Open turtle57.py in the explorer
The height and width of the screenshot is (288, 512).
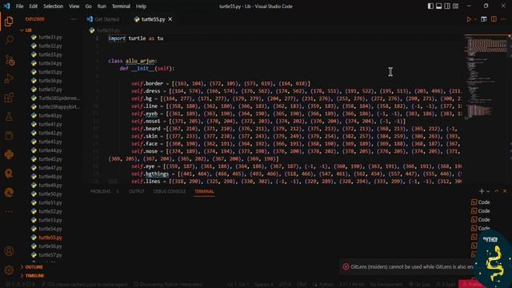point(50,255)
